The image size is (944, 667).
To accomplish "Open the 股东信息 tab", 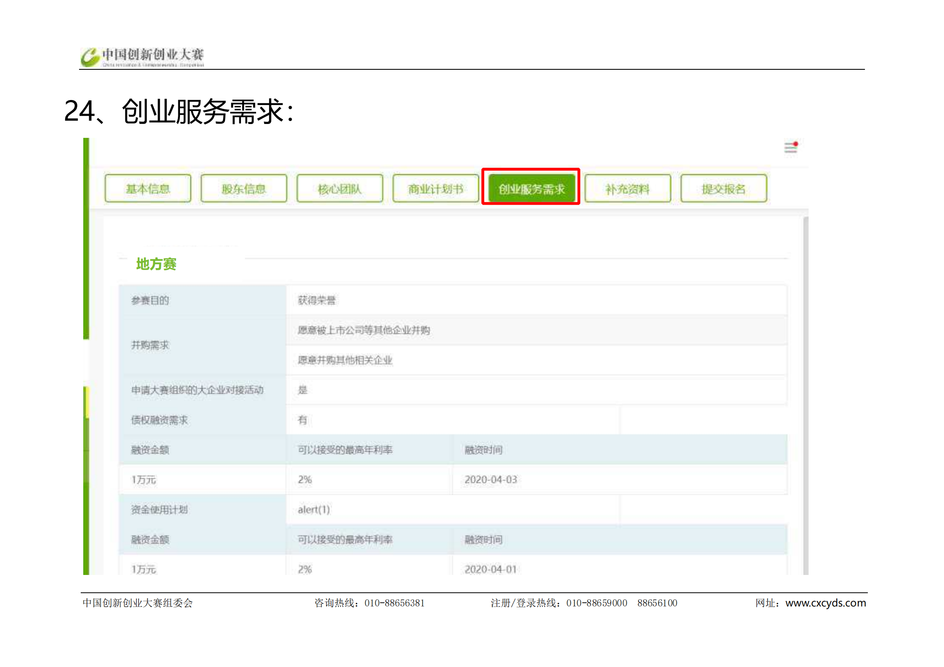I will (244, 189).
